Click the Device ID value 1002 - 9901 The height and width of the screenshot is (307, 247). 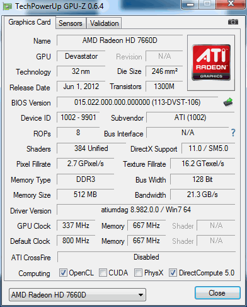coord(78,117)
